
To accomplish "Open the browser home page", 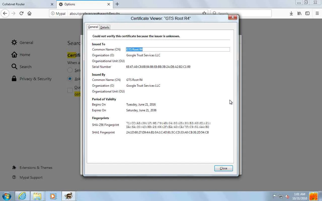I will pyautogui.click(x=29, y=13).
